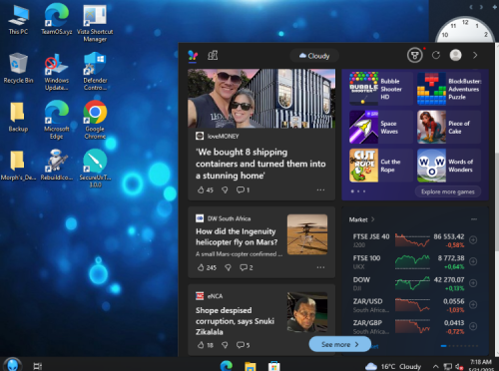The height and width of the screenshot is (371, 499).
Task: Launch Bubble Shooter HD game
Action: pos(380,89)
